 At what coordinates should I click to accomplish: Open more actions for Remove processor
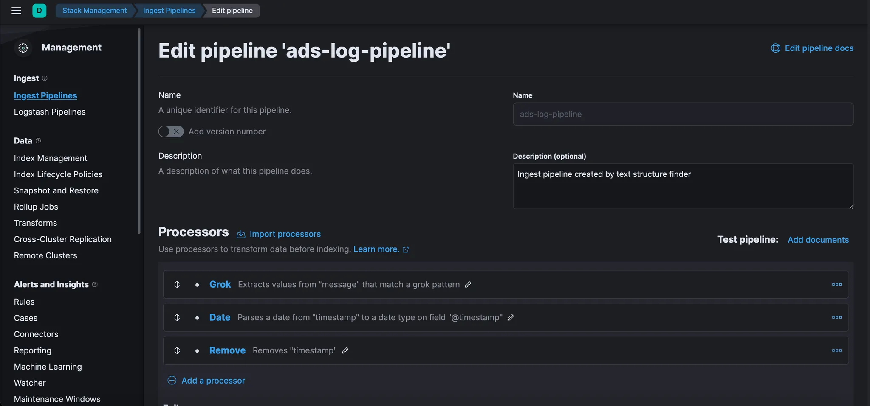[x=836, y=350]
